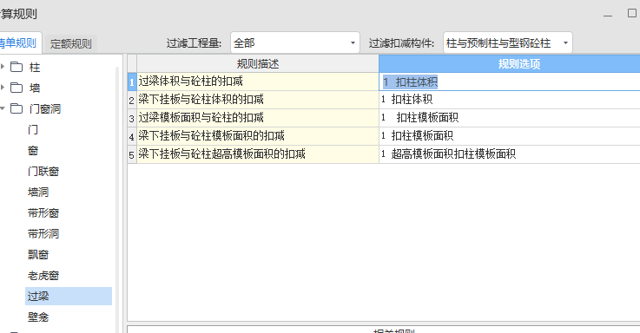The width and height of the screenshot is (640, 333).
Task: Switch to the 清单规则 tab
Action: (x=20, y=42)
